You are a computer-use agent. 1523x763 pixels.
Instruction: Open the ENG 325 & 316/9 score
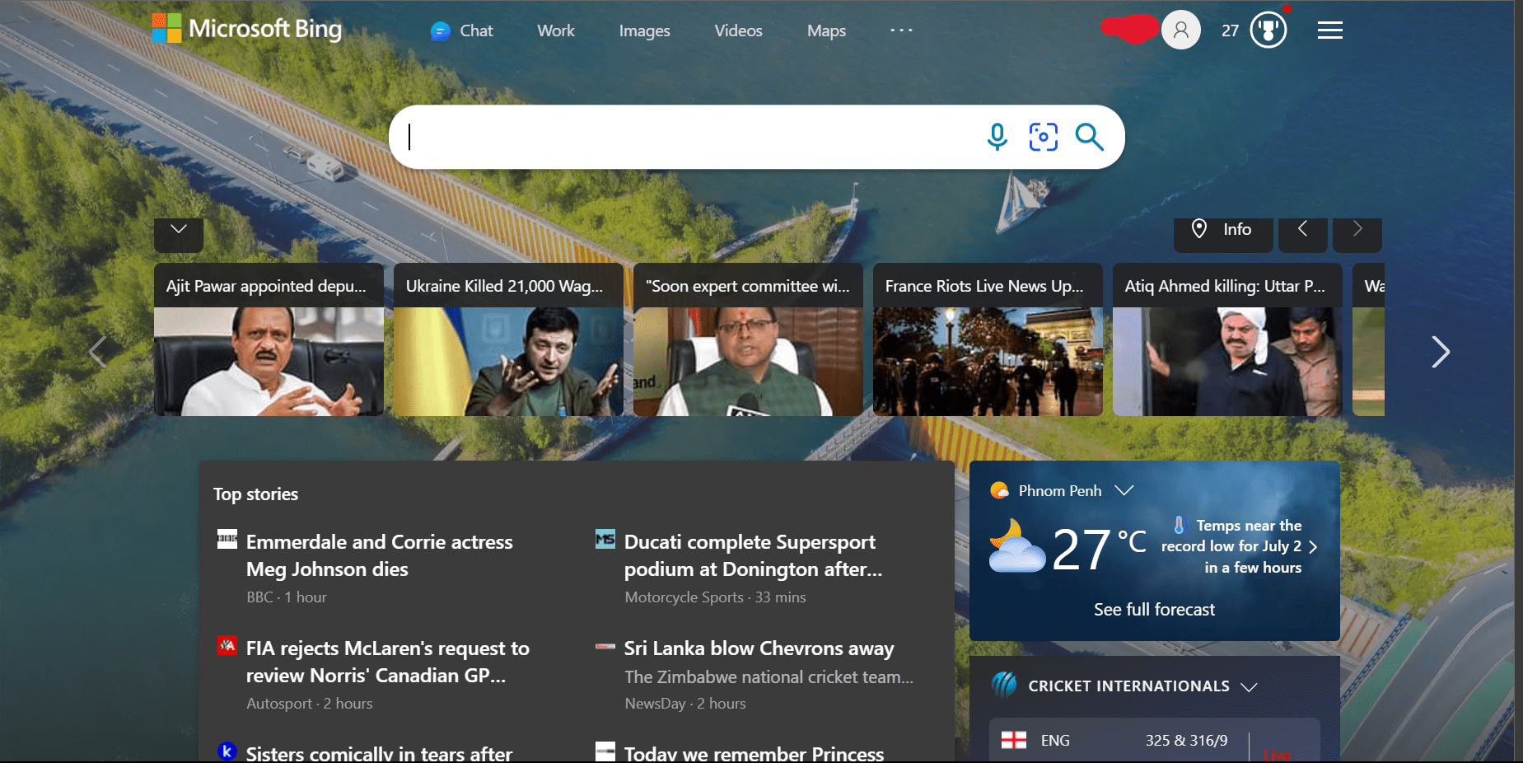coord(1154,740)
